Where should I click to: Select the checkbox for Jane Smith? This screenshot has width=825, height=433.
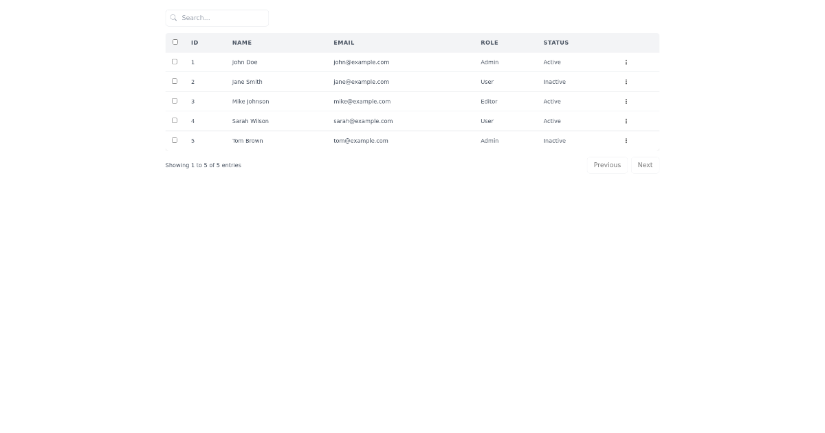(x=175, y=81)
